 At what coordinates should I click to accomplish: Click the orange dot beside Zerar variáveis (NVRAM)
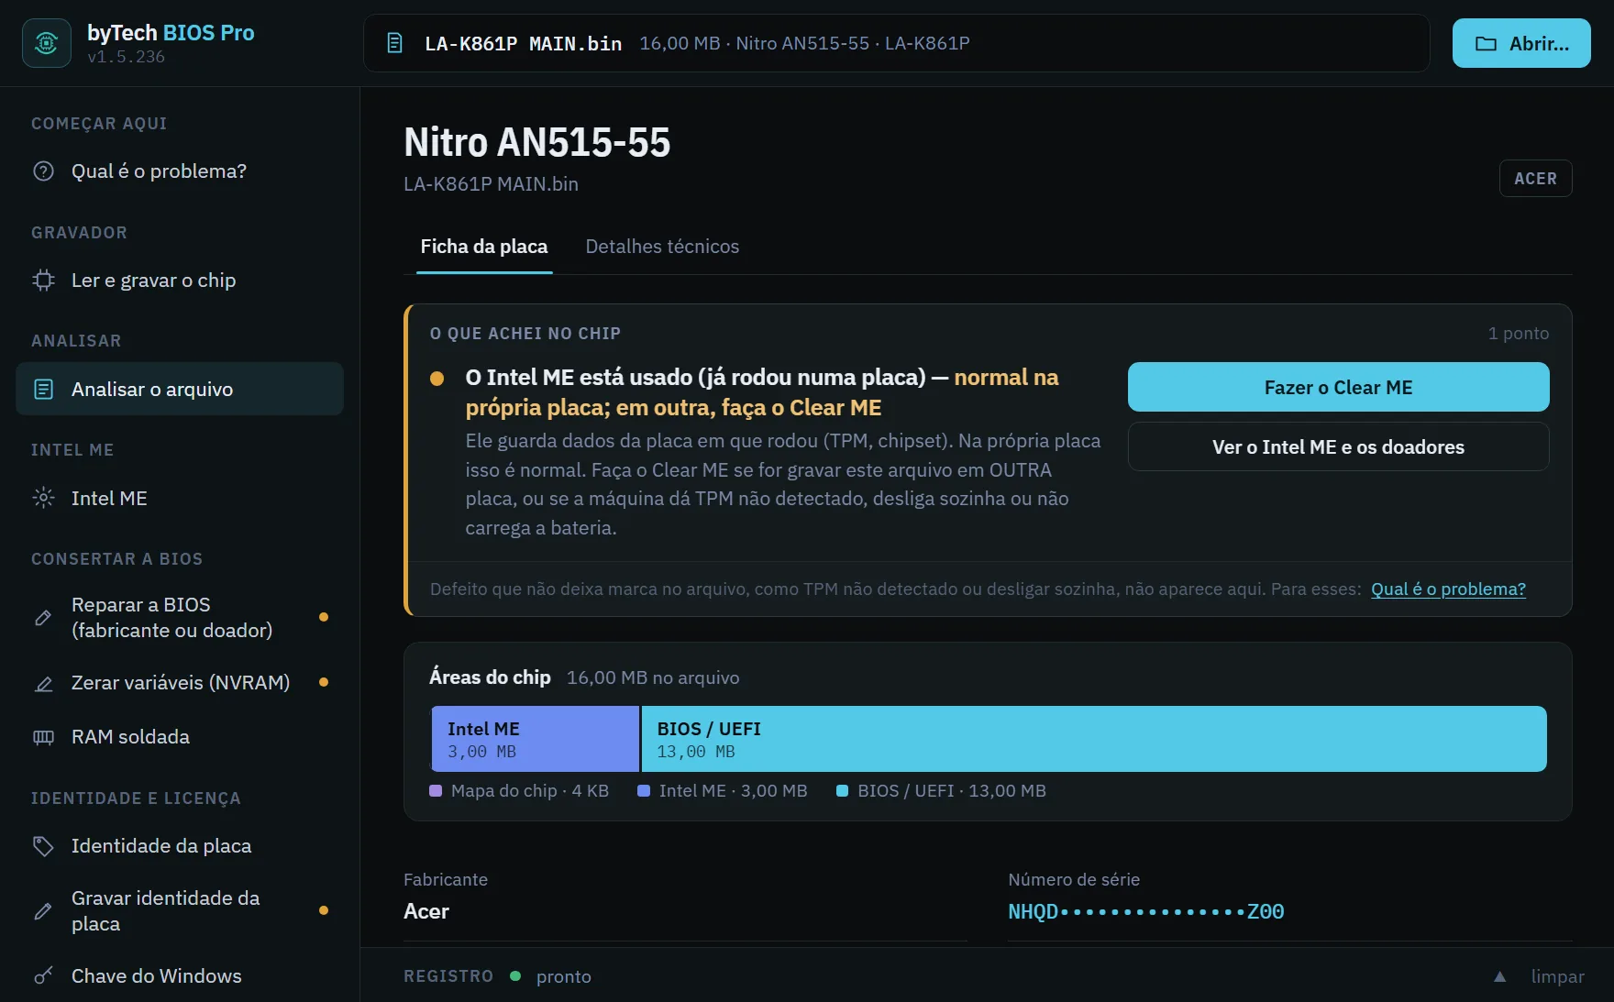tap(324, 682)
